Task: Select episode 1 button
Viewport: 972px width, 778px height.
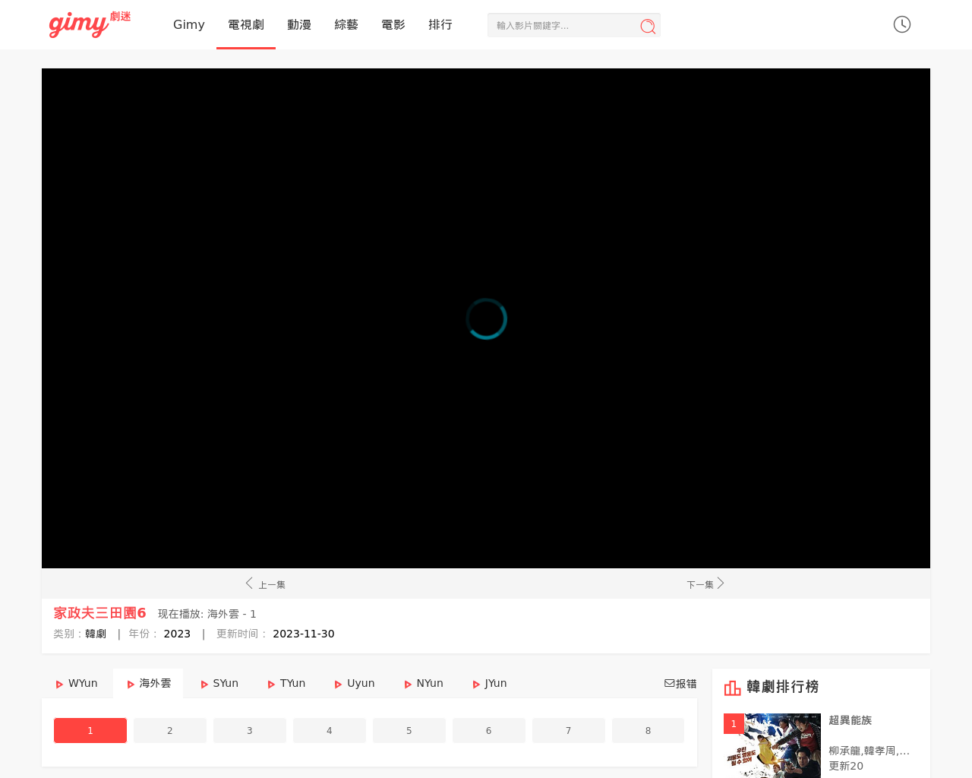Action: 90,730
